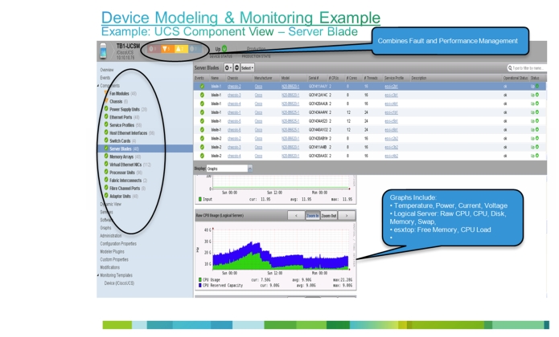Select Host Ethernet Interfaces in tree
Image resolution: width=559 pixels, height=337 pixels.
(x=129, y=133)
